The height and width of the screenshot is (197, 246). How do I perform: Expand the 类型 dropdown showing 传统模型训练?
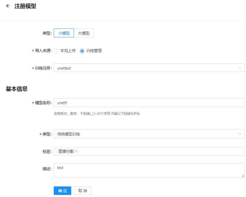[145, 134]
